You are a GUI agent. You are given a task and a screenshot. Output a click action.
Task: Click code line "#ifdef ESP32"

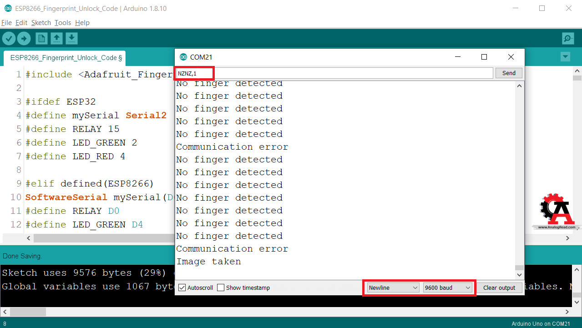point(61,101)
